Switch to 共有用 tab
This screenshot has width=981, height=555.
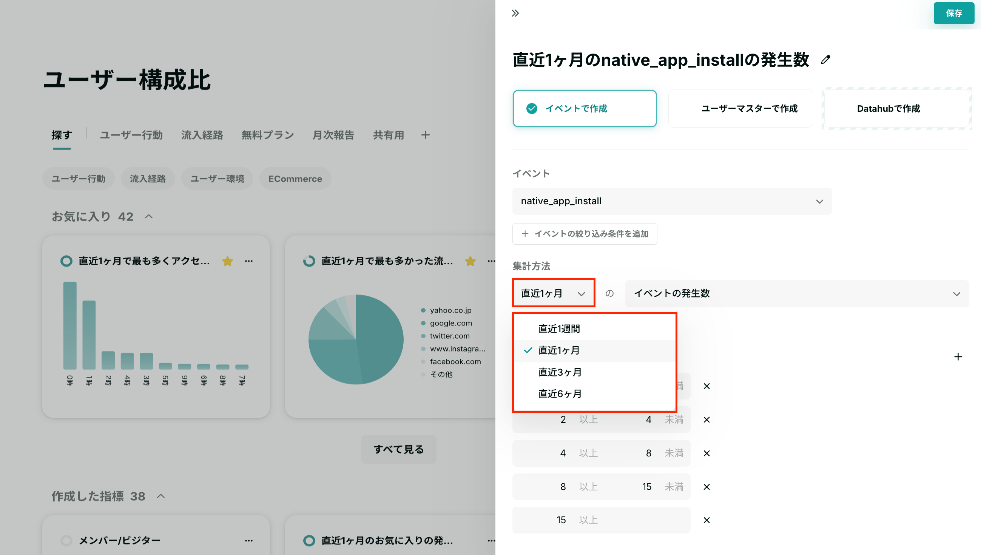pos(389,135)
